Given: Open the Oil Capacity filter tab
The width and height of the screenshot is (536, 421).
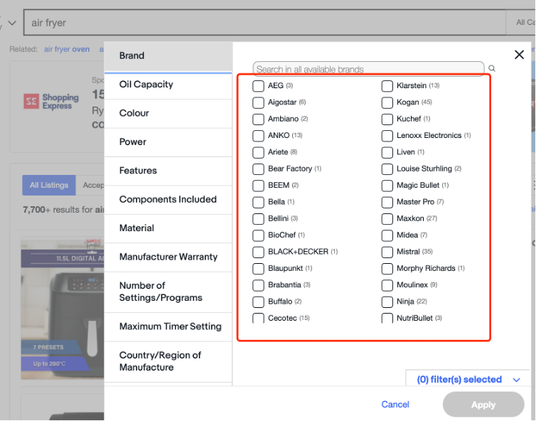Looking at the screenshot, I should point(168,85).
